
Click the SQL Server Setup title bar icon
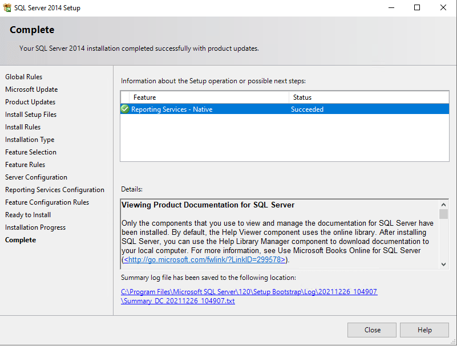(x=7, y=8)
